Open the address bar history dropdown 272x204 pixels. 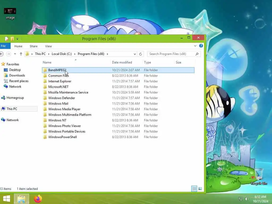click(135, 54)
